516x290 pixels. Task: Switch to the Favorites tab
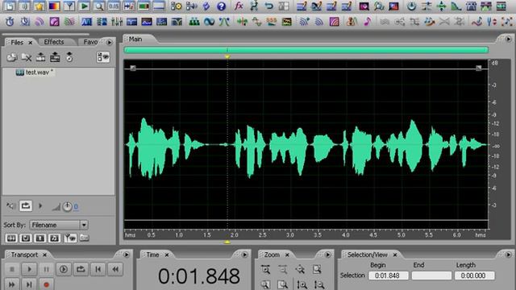pyautogui.click(x=90, y=42)
